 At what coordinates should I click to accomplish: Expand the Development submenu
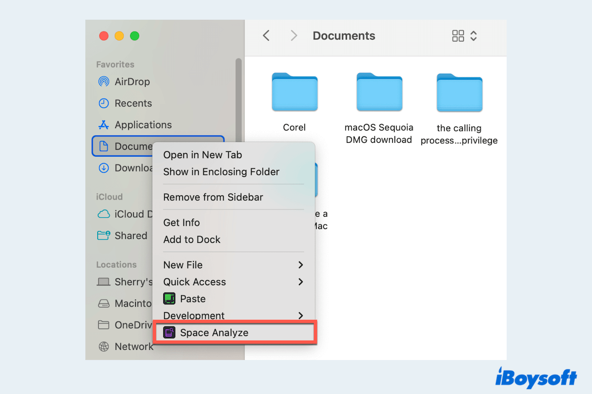tap(300, 316)
